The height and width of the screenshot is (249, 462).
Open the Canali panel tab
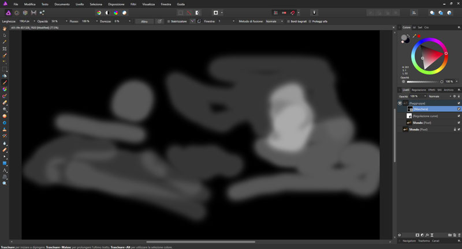tap(435, 241)
